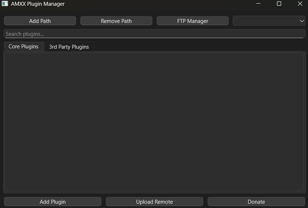Viewport: 308px width, 208px height.
Task: Click inside the empty plugin list area
Action: coord(154,122)
